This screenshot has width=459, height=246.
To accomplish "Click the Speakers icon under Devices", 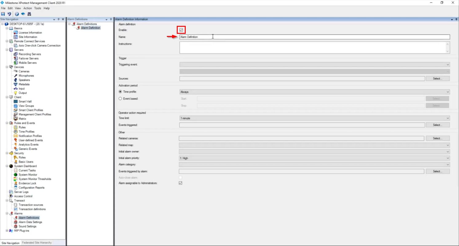I will (16, 80).
